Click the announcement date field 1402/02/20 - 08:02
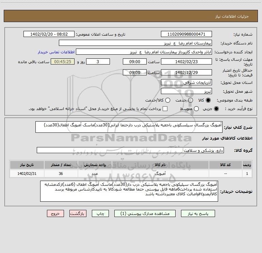Screen dimensions: 262x253 (49, 34)
